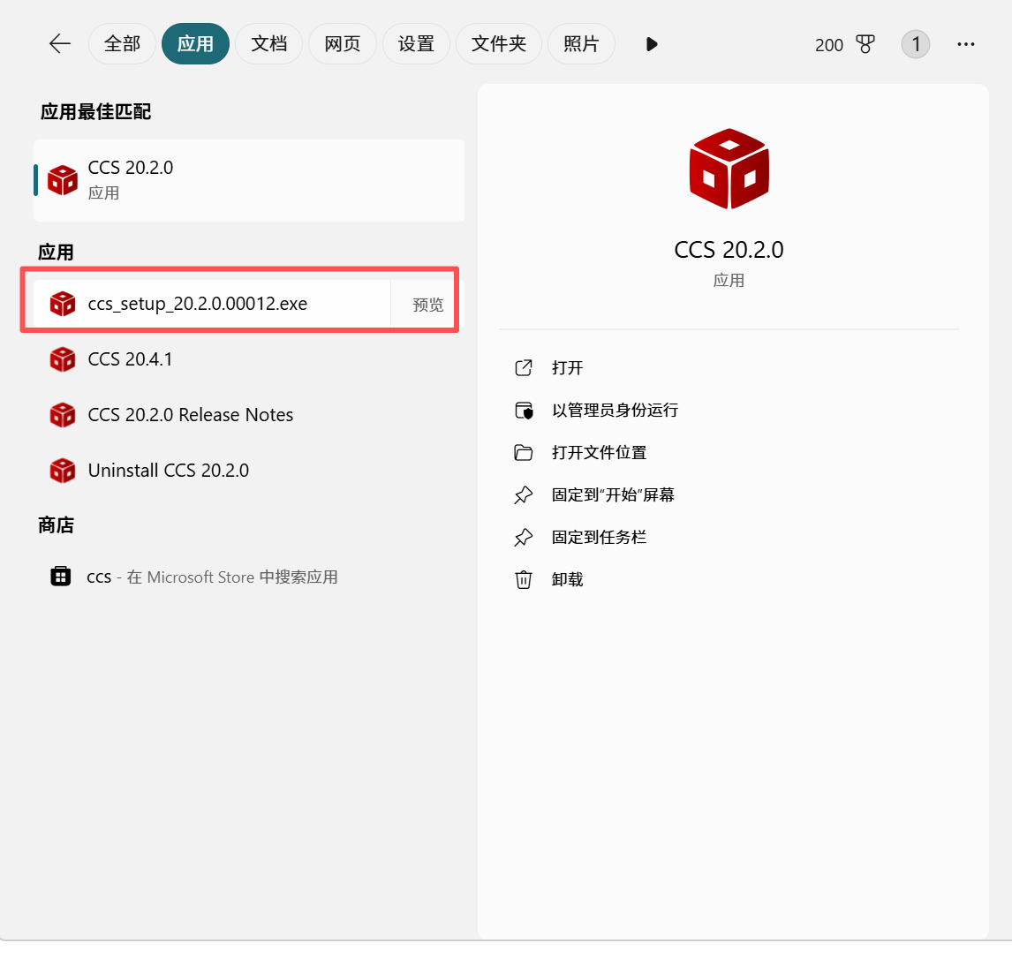The image size is (1012, 958).
Task: Click the Microsoft Store bag icon
Action: point(61,576)
